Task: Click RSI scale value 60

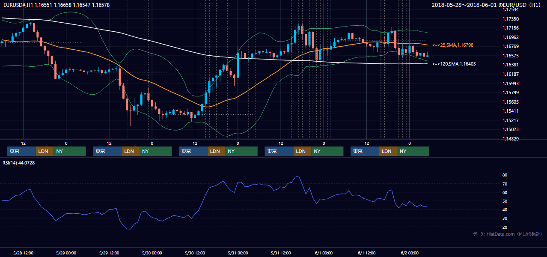Action: point(505,192)
